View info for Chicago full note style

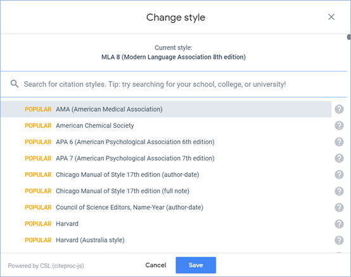pyautogui.click(x=339, y=191)
